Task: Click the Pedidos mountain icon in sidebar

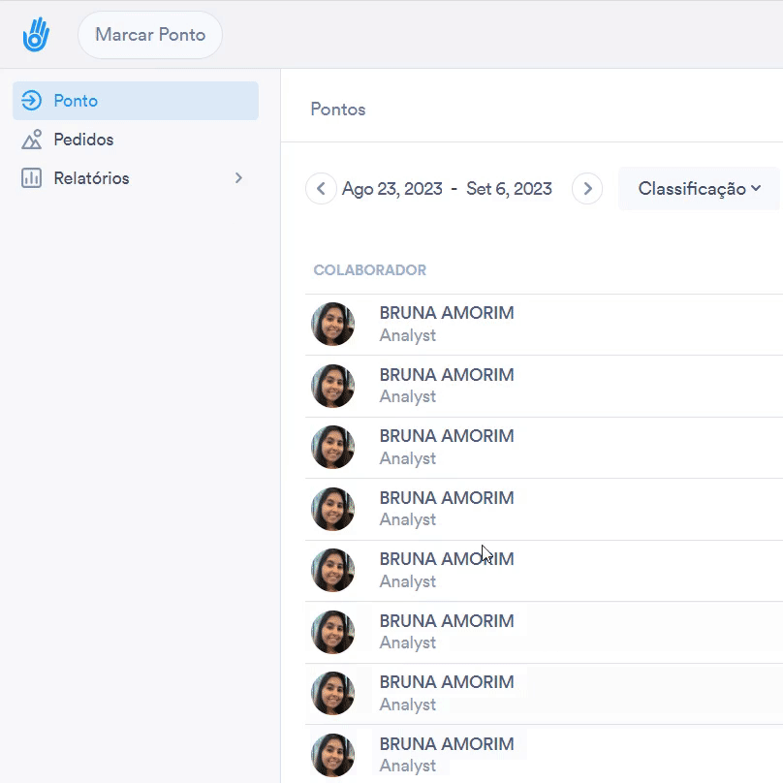Action: tap(32, 140)
